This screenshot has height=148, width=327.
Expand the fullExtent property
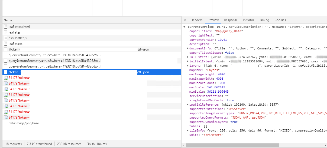pyautogui.click(x=188, y=57)
